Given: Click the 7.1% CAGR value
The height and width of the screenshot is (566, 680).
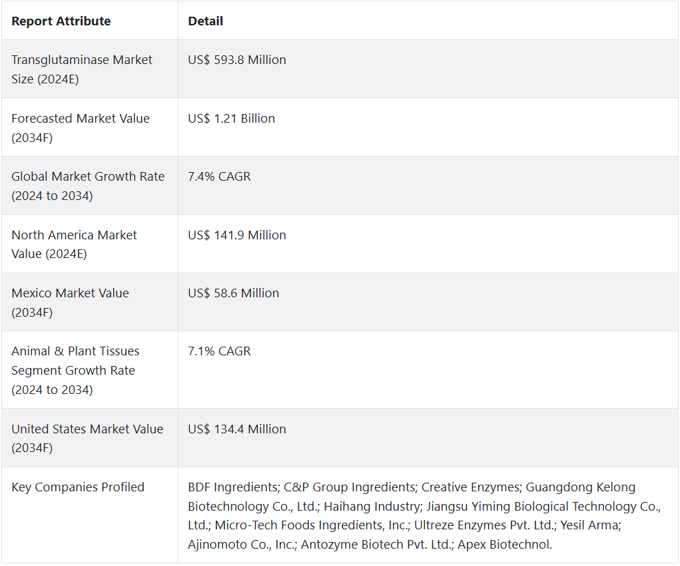Looking at the screenshot, I should (220, 351).
